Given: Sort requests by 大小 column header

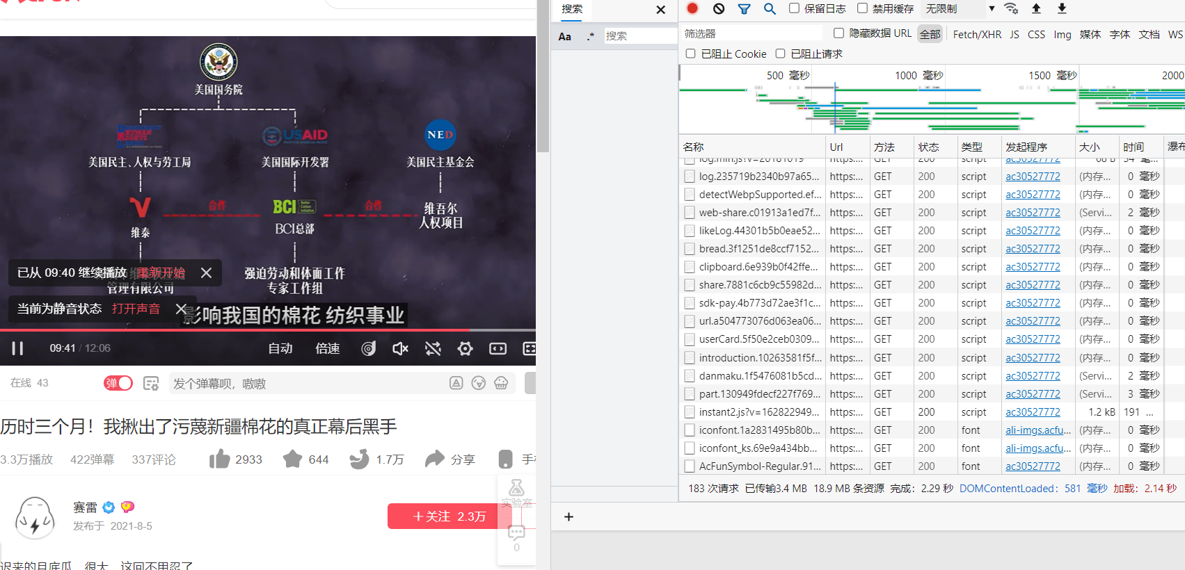Looking at the screenshot, I should [1096, 147].
